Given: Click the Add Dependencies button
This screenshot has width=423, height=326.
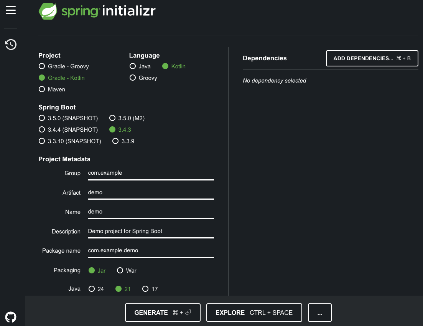Looking at the screenshot, I should pos(372,58).
